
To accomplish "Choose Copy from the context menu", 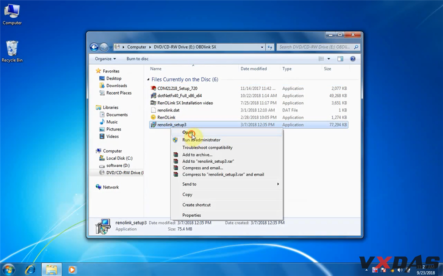I will click(226, 195).
